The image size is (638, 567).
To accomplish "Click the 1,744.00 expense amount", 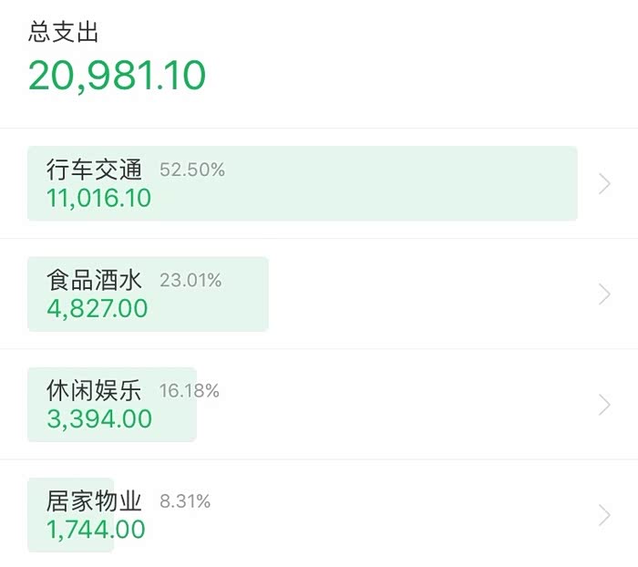I will pos(96,530).
